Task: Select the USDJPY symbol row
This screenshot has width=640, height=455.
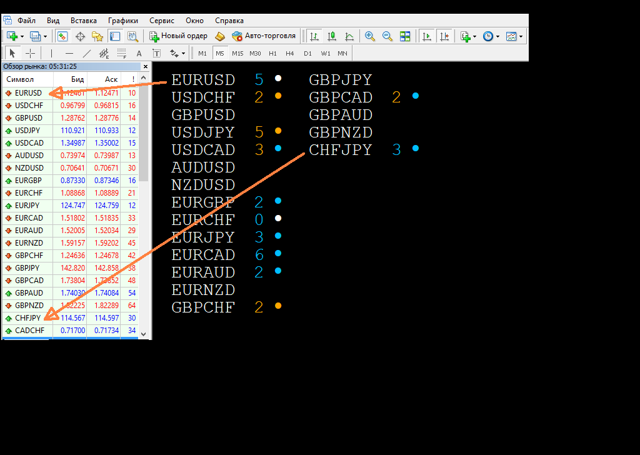Action: click(x=70, y=131)
